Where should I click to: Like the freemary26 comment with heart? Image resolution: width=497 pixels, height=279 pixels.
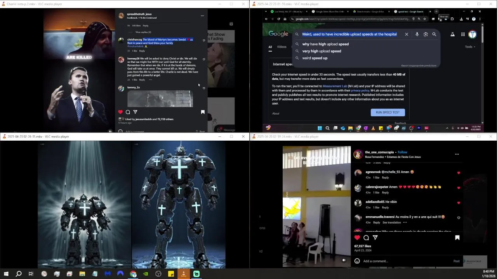pos(204,59)
